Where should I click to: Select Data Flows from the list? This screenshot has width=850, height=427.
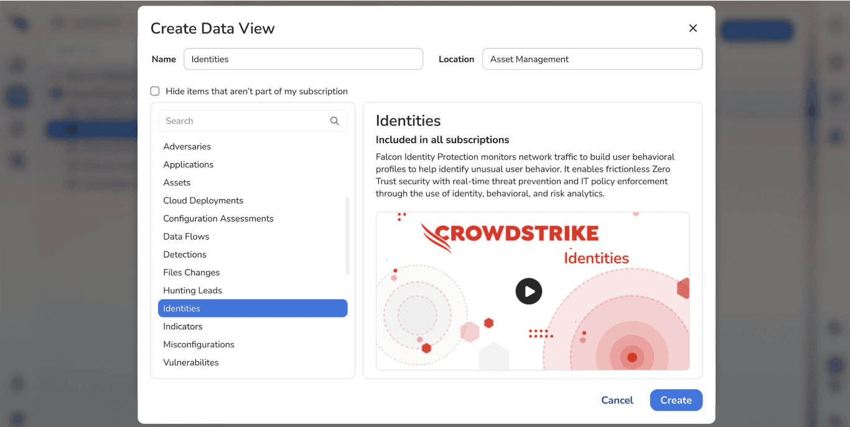253,237
